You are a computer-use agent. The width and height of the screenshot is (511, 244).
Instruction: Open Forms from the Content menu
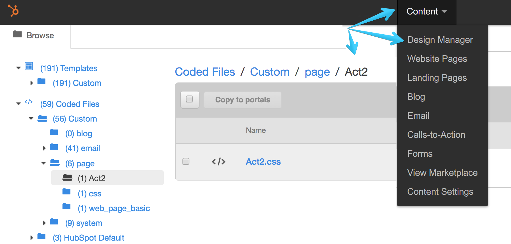click(x=420, y=154)
